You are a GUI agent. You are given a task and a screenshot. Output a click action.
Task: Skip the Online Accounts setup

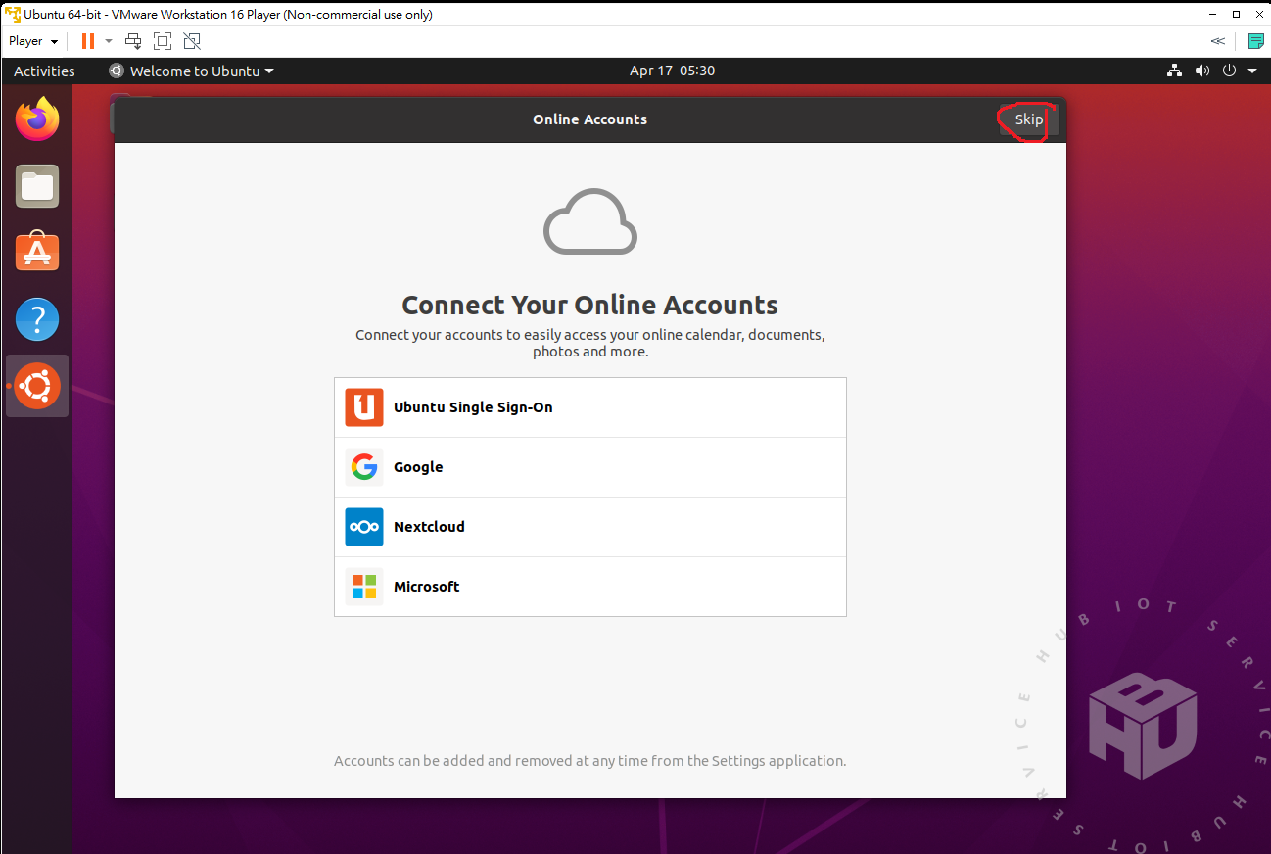pos(1028,119)
